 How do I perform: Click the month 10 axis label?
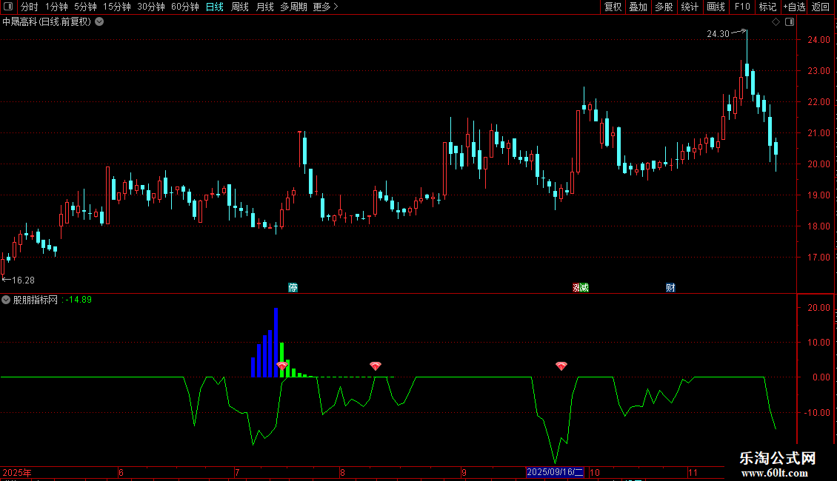[x=594, y=472]
